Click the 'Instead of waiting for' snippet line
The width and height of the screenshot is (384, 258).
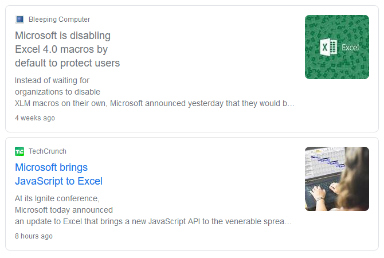[52, 80]
